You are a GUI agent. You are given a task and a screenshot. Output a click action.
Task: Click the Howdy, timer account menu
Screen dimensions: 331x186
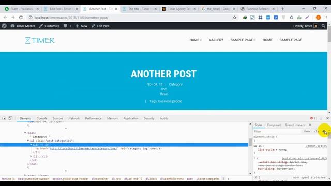pyautogui.click(x=306, y=26)
